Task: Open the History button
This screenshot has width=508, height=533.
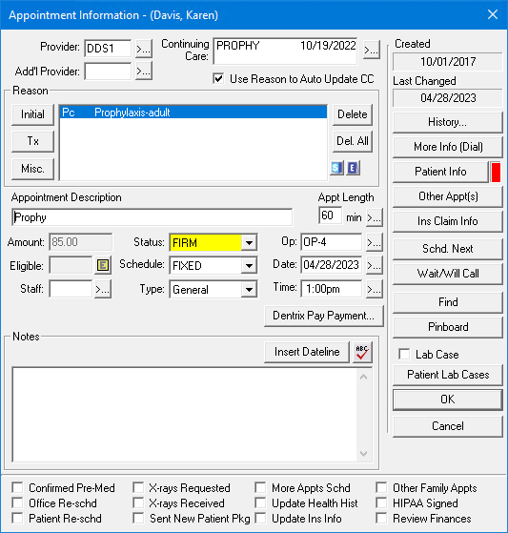Action: (x=447, y=122)
